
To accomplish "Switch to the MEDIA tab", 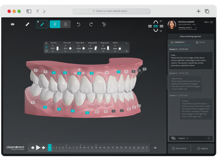I will [200, 42].
